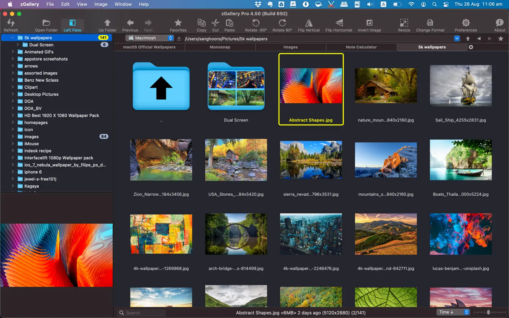The width and height of the screenshot is (509, 318).
Task: Open Favorites star in toolbar
Action: click(178, 25)
